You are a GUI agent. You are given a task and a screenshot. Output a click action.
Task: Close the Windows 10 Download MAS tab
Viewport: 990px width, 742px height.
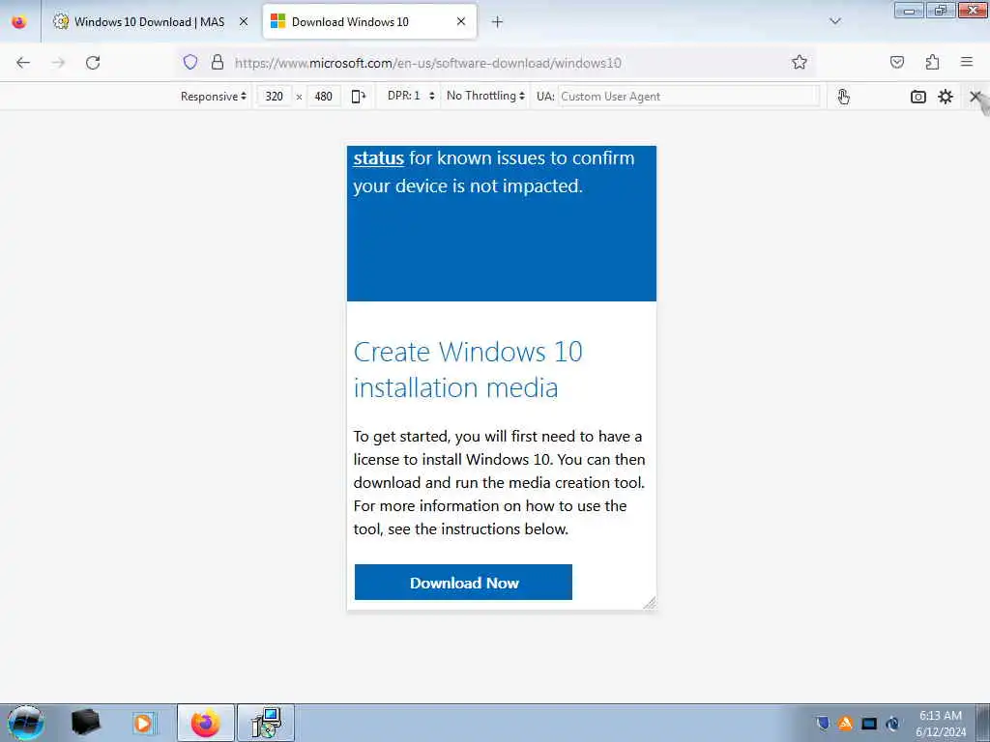(243, 22)
